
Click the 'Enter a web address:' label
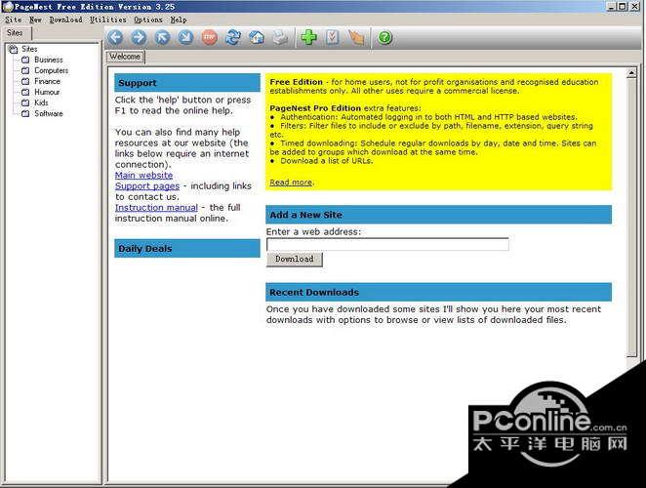pos(313,232)
